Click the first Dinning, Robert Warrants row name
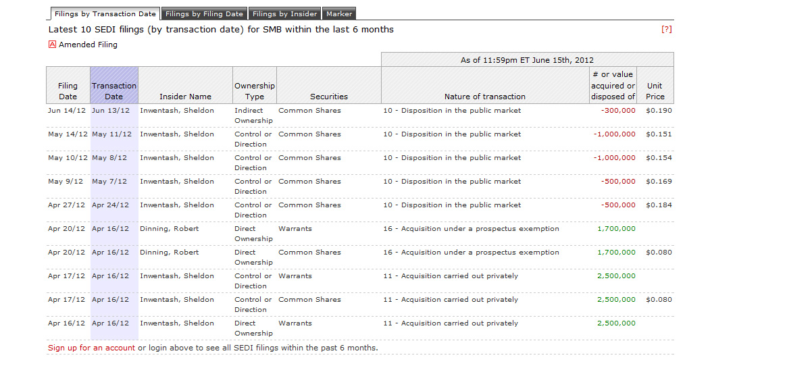 169,229
